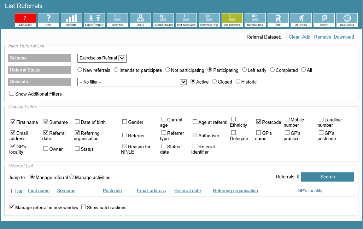Image resolution: width=363 pixels, height=229 pixels.
Task: Tick the Referrer display field
Action: coord(124,135)
